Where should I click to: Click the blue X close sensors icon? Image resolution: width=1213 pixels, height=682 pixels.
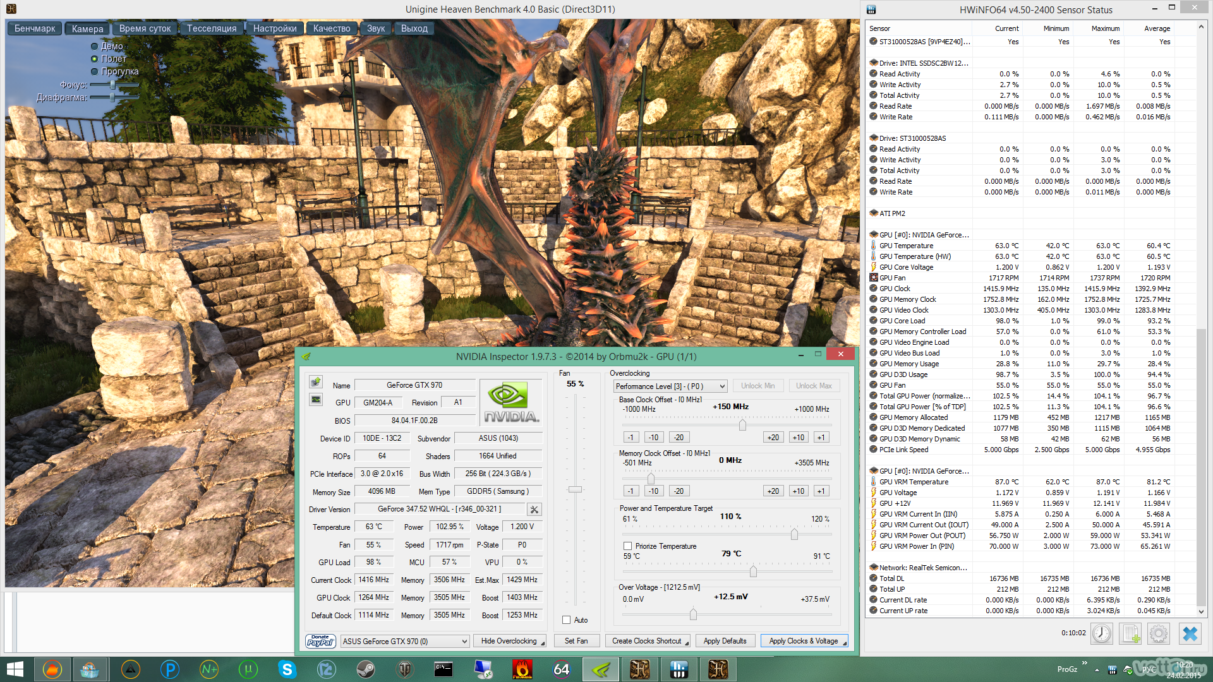[1190, 633]
